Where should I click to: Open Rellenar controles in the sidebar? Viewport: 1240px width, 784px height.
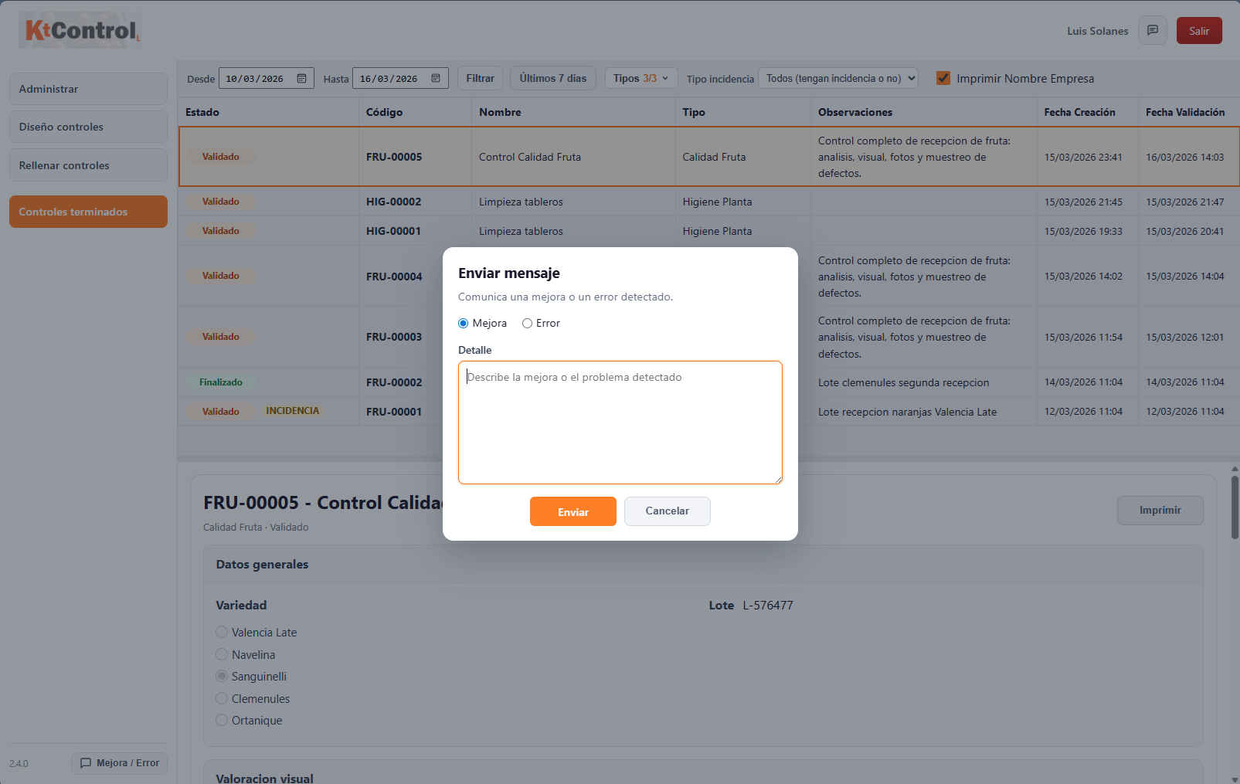(x=88, y=165)
